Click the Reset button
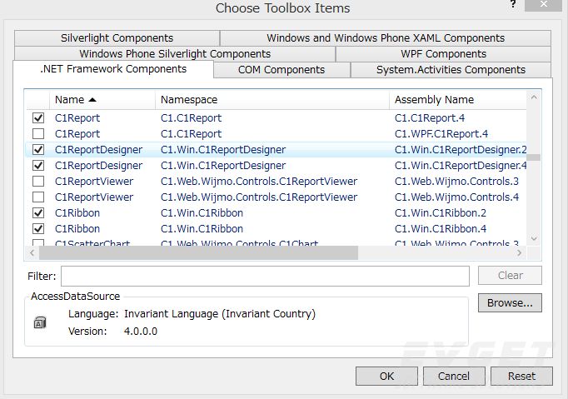 click(521, 377)
